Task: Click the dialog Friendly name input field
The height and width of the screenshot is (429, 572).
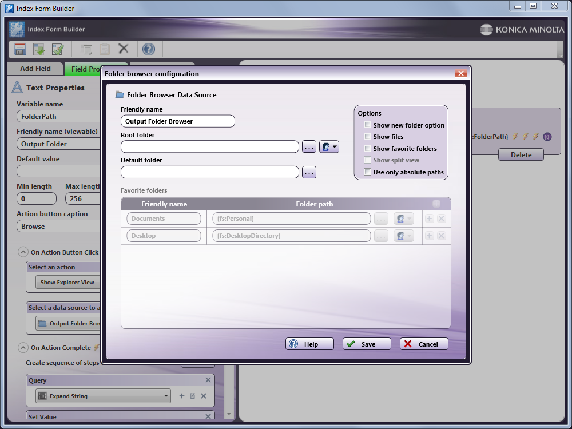Action: (x=178, y=121)
